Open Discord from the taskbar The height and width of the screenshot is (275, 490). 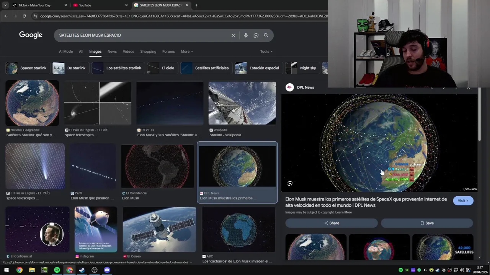coord(107,270)
